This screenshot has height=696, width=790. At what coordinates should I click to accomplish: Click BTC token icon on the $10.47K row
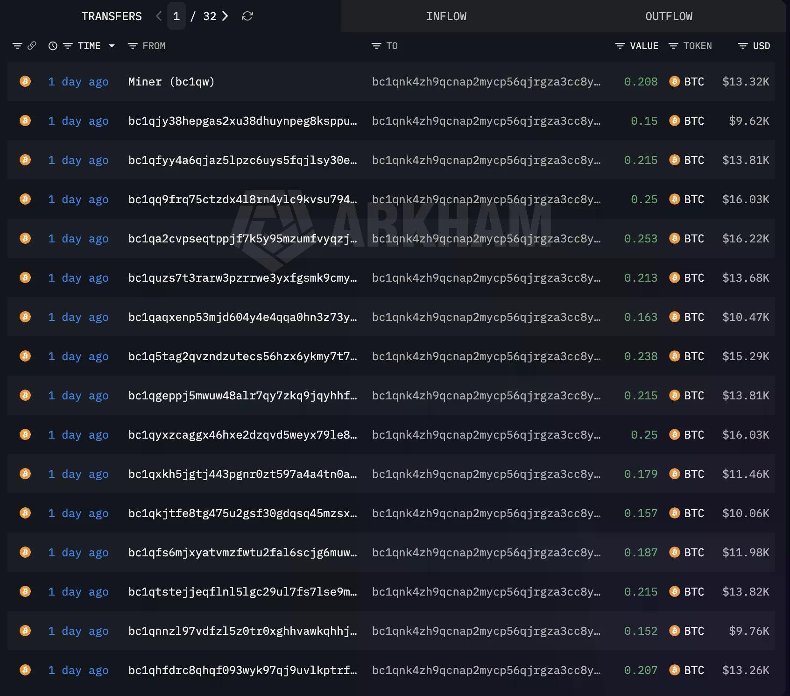click(x=674, y=317)
